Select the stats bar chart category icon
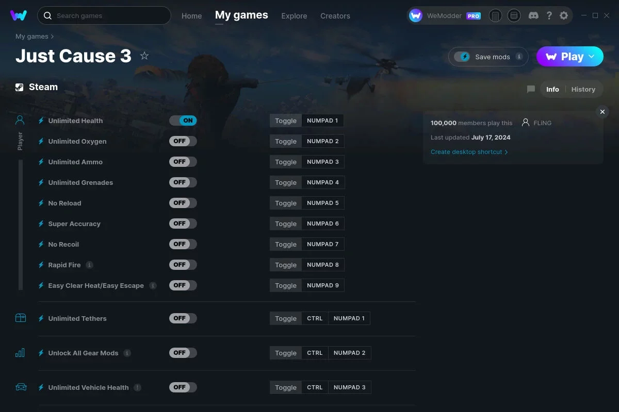This screenshot has height=412, width=619. pos(20,353)
